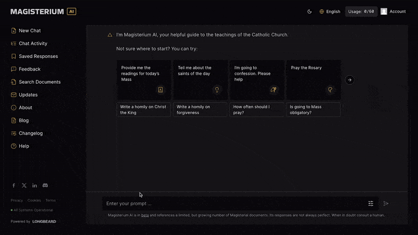This screenshot has width=418, height=235.
Task: Click the Updates envelope icon
Action: (14, 95)
